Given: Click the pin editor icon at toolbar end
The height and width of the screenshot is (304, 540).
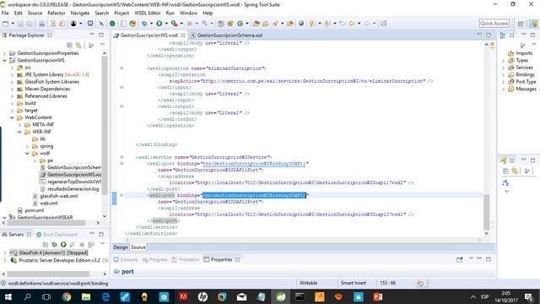Looking at the screenshot, I should (x=383, y=24).
